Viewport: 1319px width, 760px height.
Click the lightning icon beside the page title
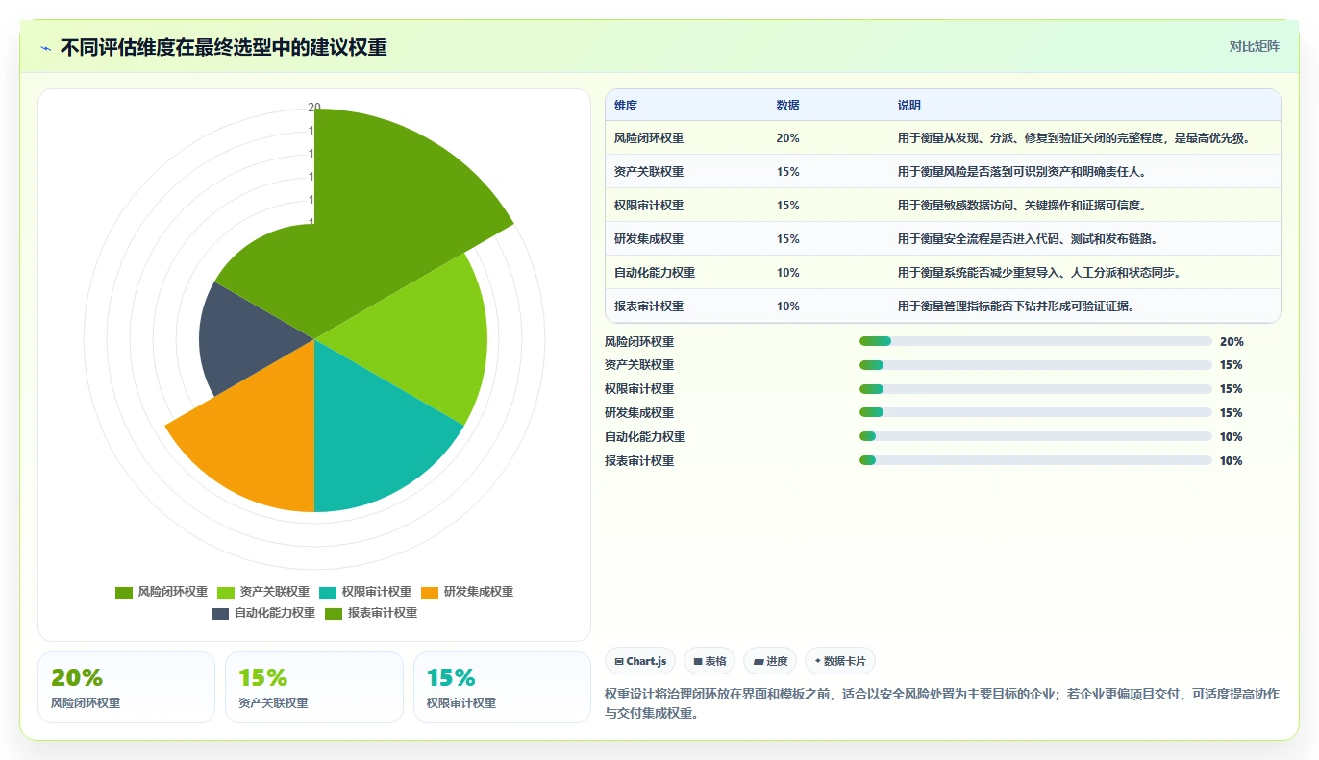[46, 48]
